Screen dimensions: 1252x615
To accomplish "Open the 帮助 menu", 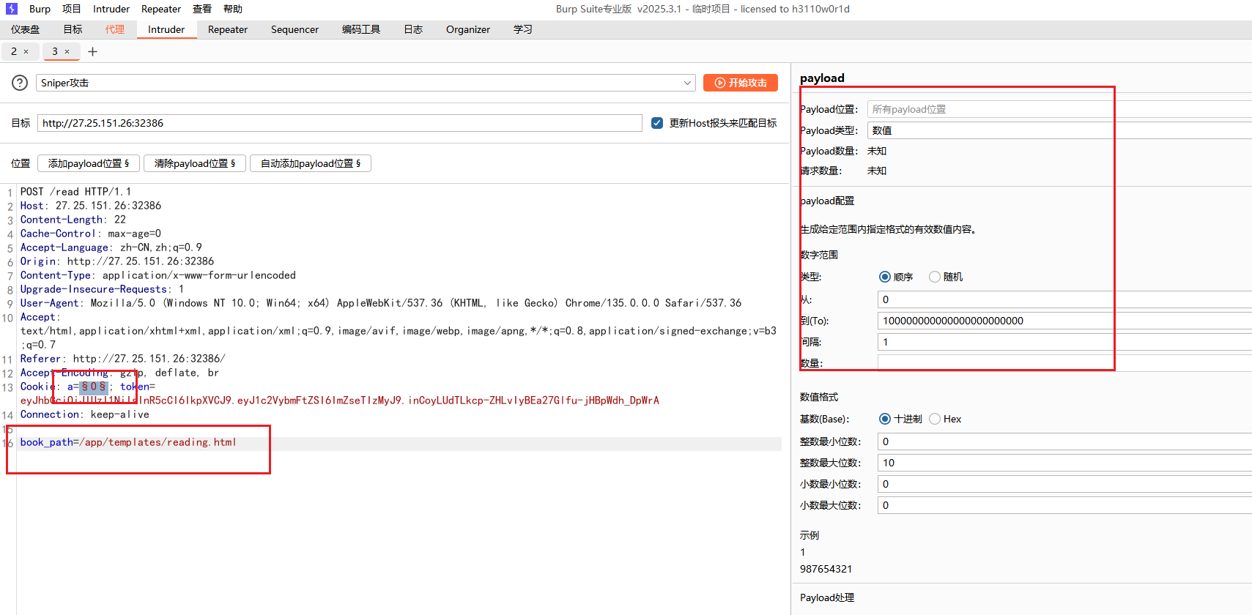I will (x=233, y=9).
